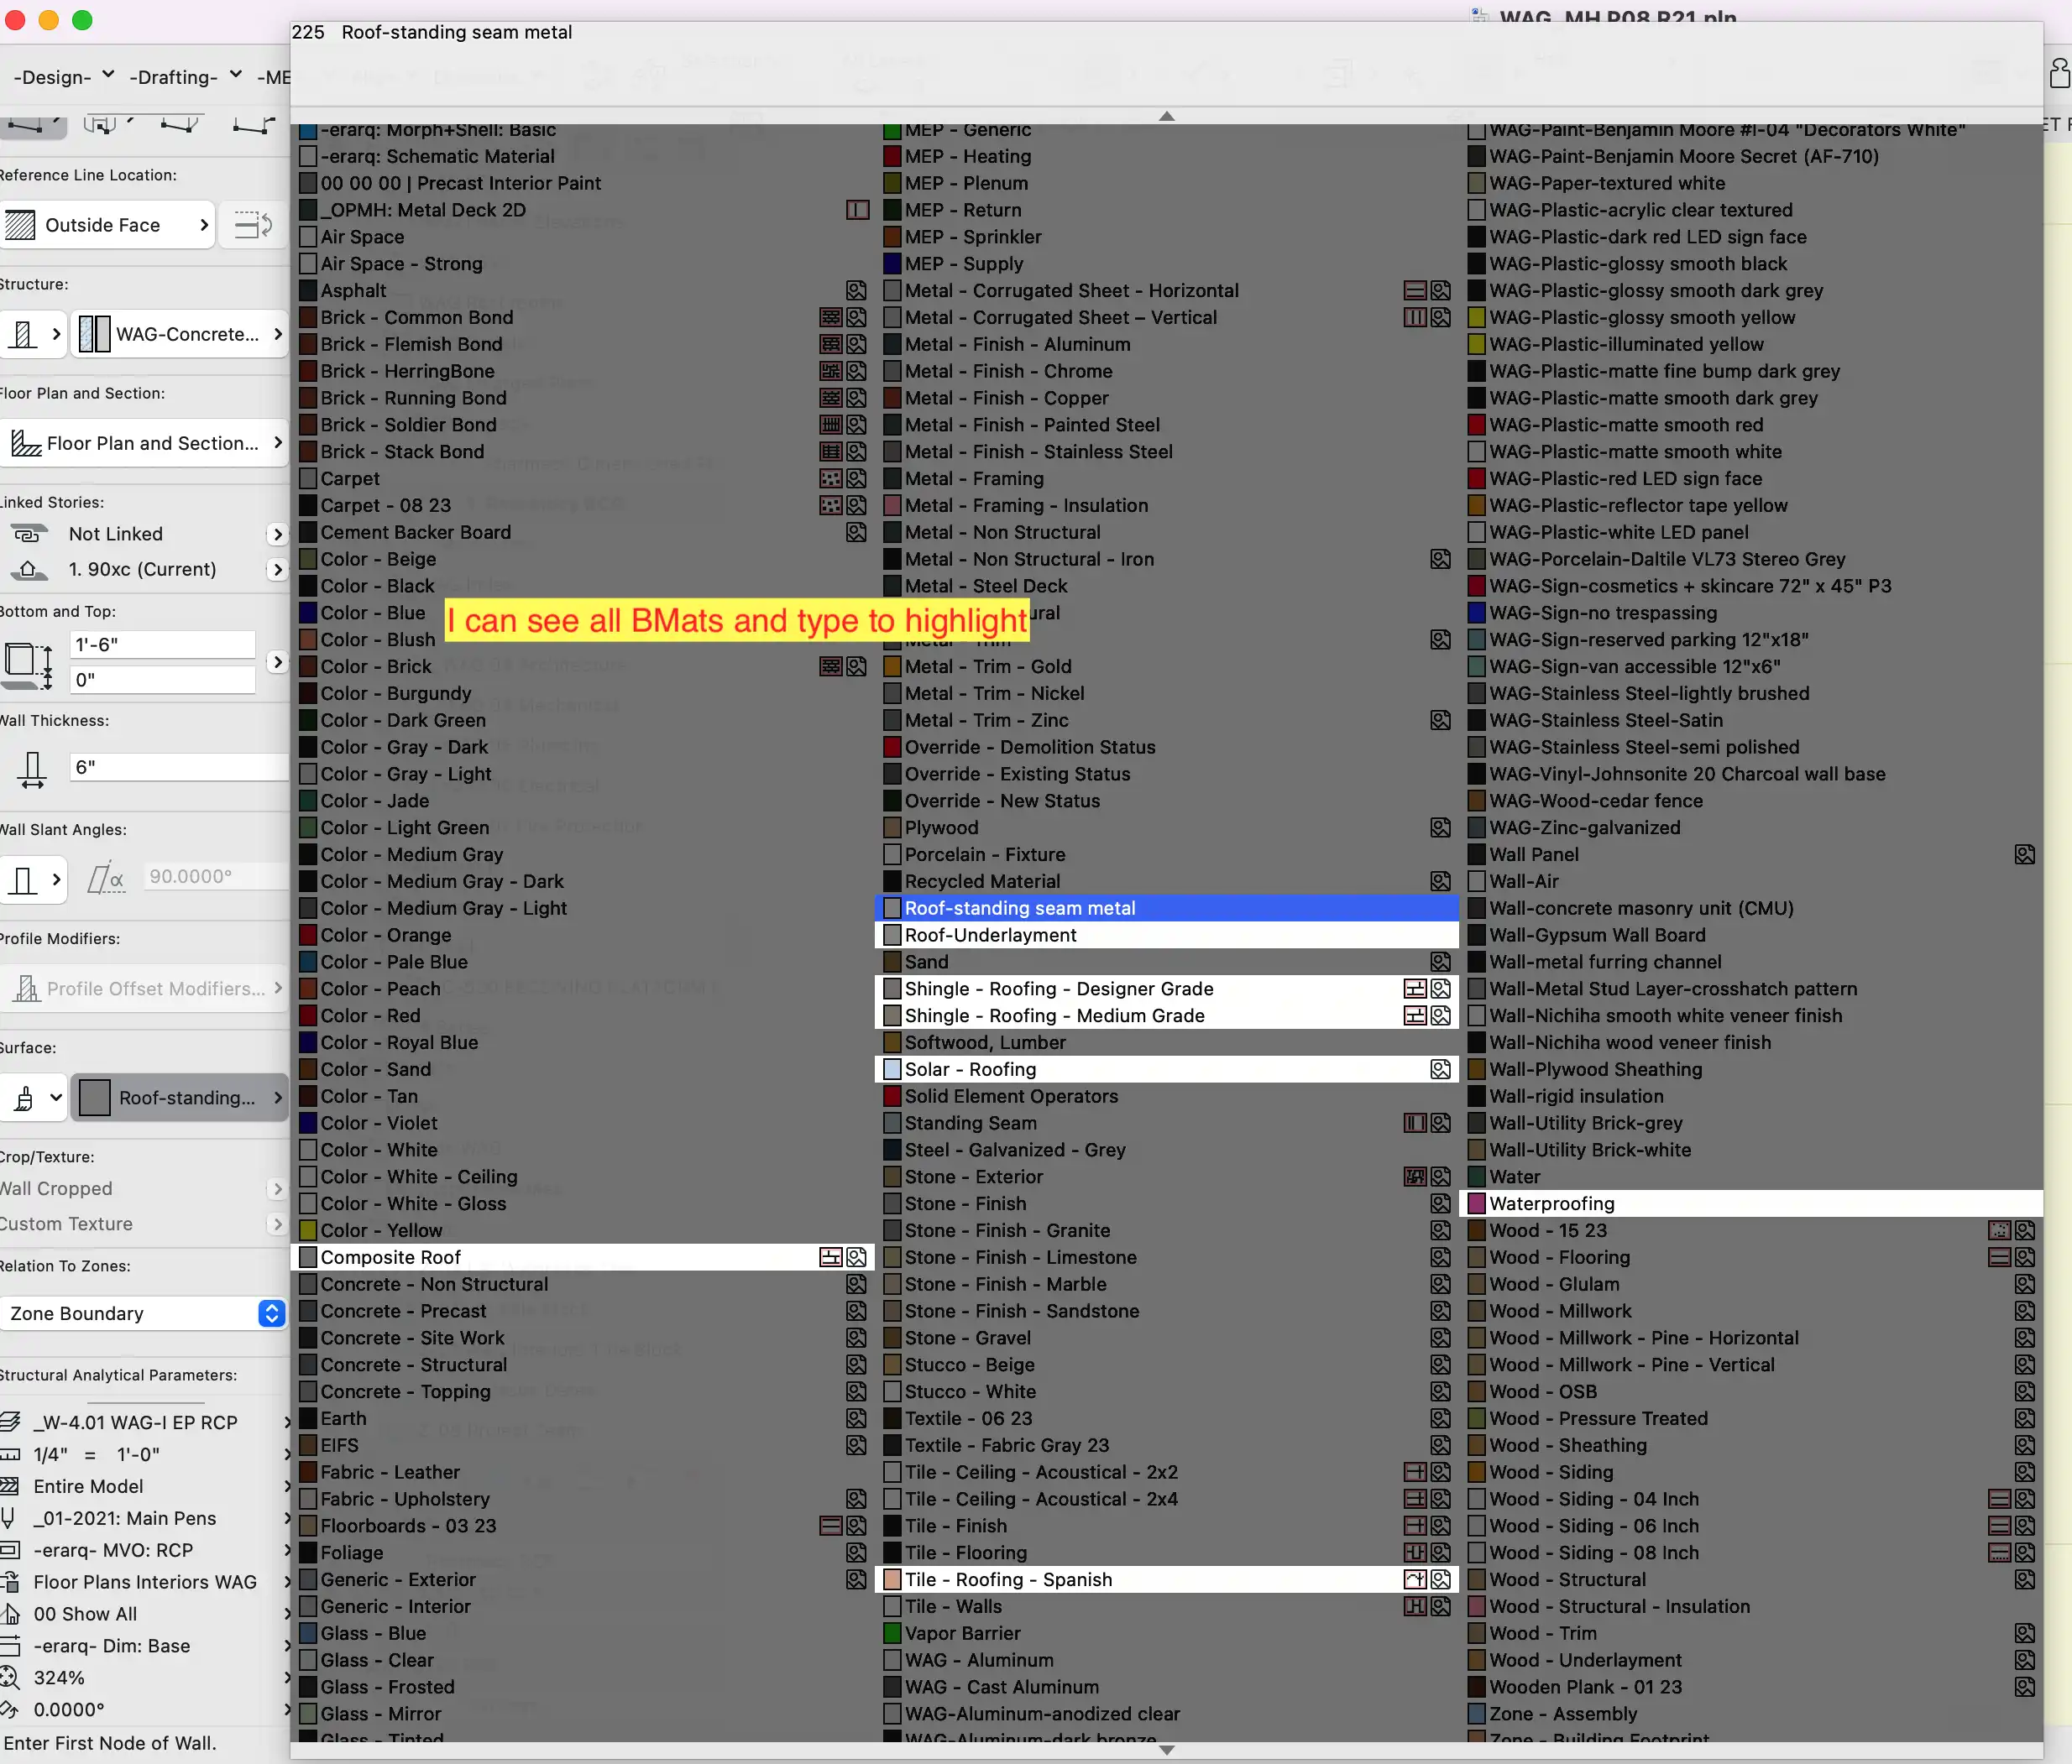Screen dimensions: 2072x1764
Task: Click the Floor Plan and Section display icon
Action: click(x=25, y=443)
